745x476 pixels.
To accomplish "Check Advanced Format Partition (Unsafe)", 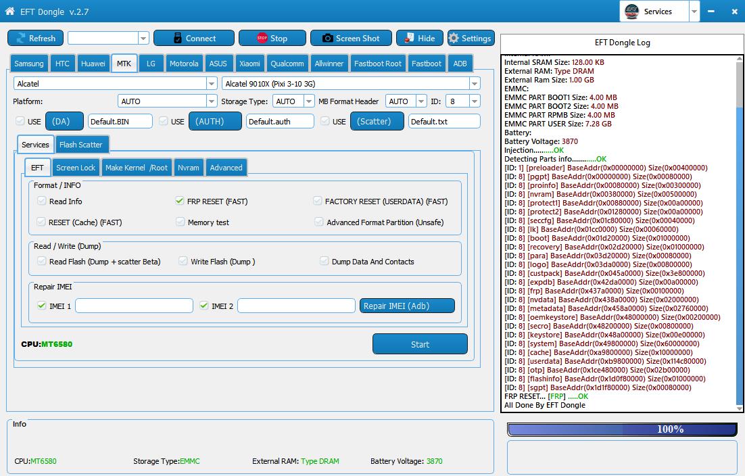I will [x=319, y=222].
